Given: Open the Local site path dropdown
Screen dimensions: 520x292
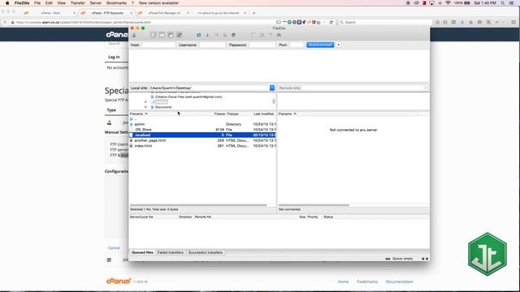Looking at the screenshot, I should (272, 88).
